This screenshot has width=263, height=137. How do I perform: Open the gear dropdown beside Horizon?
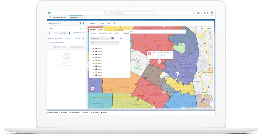(x=51, y=33)
